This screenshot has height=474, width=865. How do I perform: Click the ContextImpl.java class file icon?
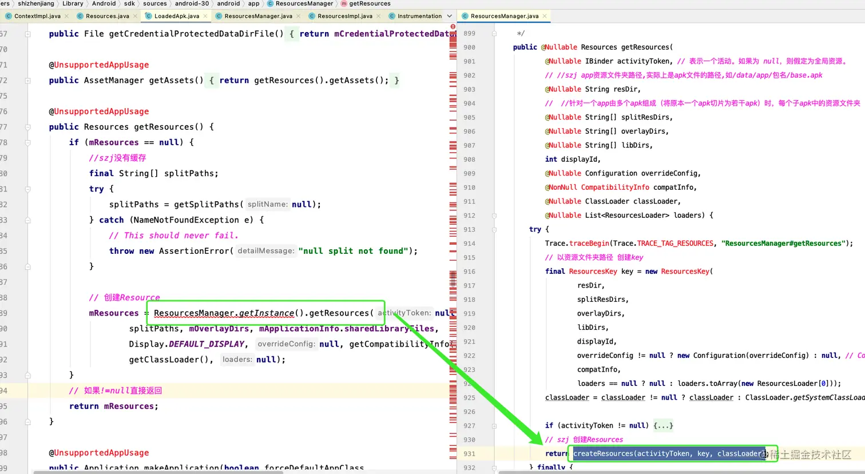coord(8,16)
